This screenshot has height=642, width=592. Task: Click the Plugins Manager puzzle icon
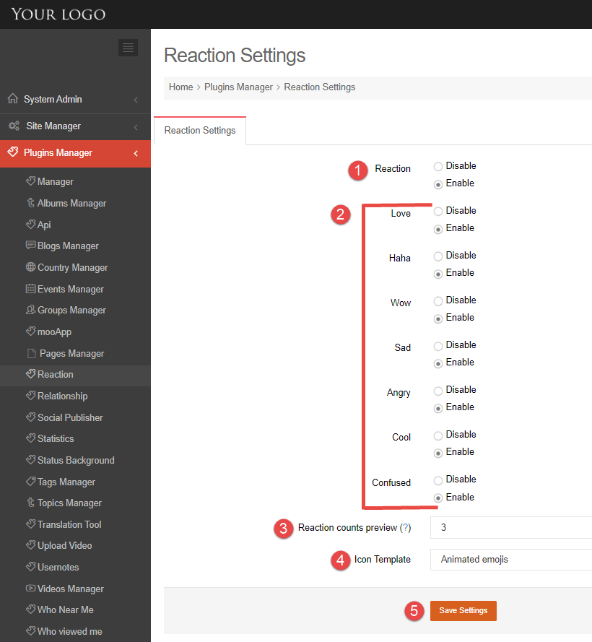[13, 152]
